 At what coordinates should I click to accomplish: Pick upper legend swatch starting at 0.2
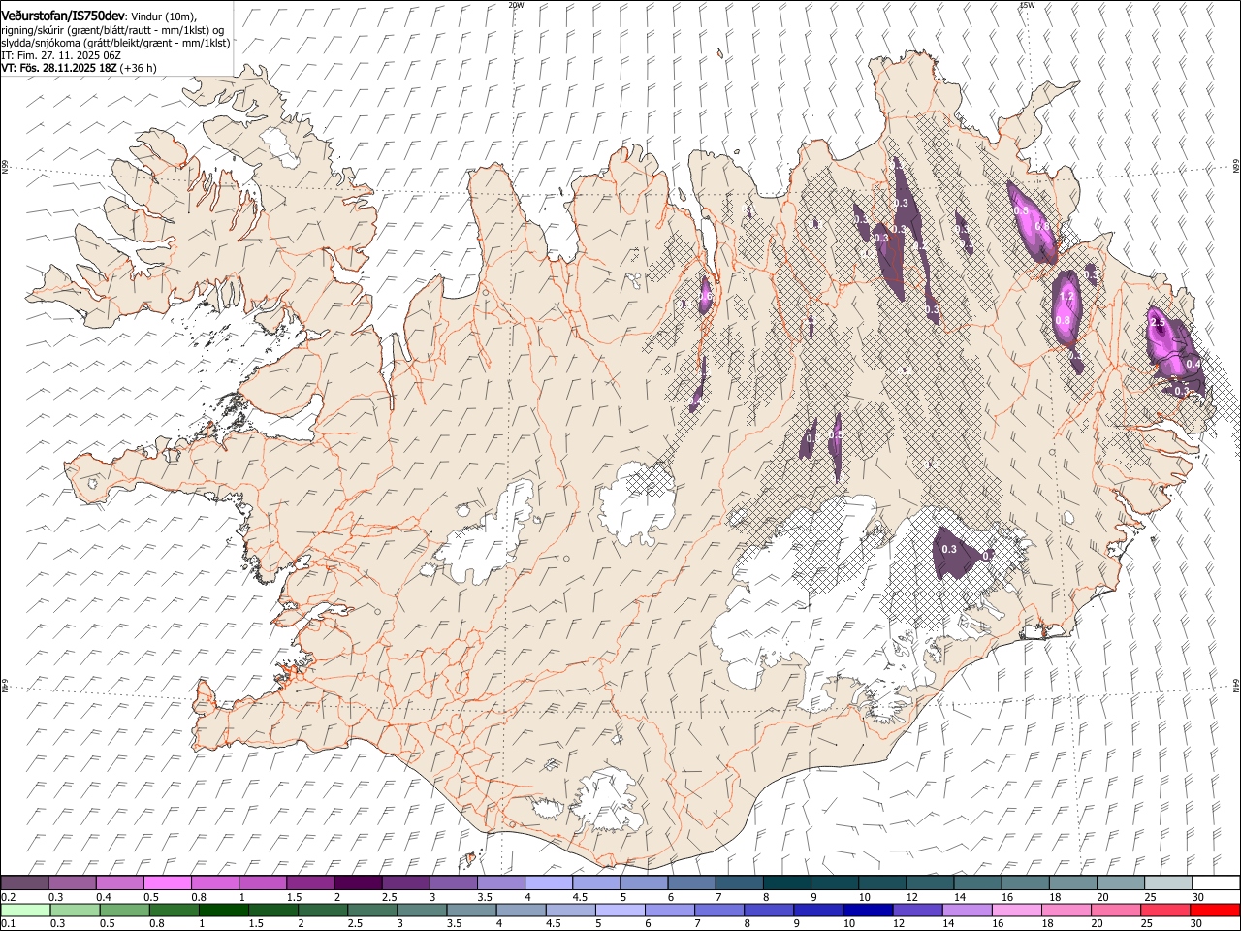click(24, 883)
